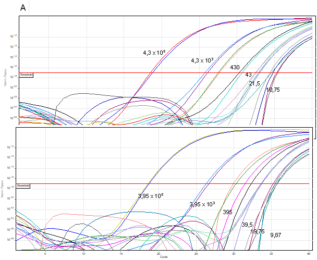The width and height of the screenshot is (317, 260).
Task: Click the 4,3 x 10³ curve label
Action: tap(202, 61)
